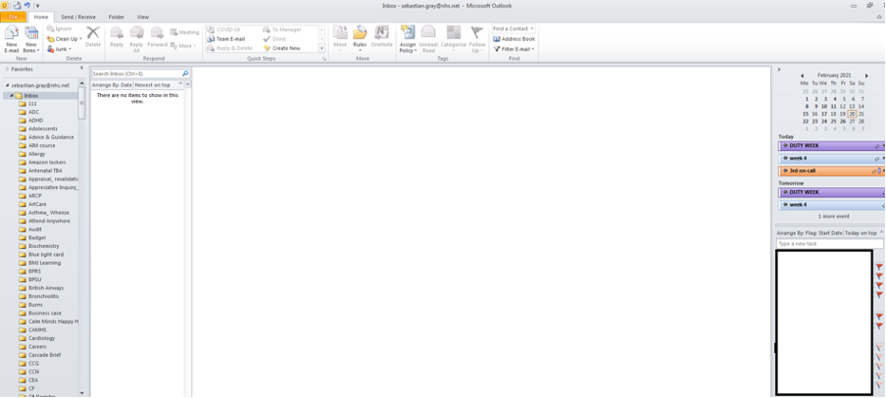Select February 20 in the calendar
The image size is (886, 398).
[x=852, y=114]
